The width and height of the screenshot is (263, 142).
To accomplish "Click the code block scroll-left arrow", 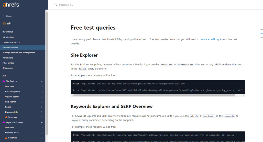I will tap(72, 95).
